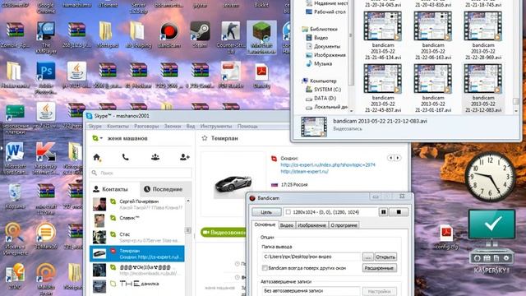The image size is (526, 296).
Task: Open the Microsoft Word desktop shortcut
Action: 15,158
